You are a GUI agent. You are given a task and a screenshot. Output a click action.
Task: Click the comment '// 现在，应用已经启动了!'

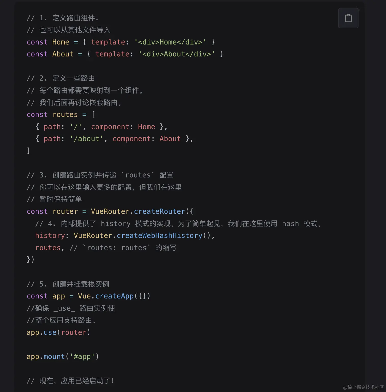pos(70,381)
